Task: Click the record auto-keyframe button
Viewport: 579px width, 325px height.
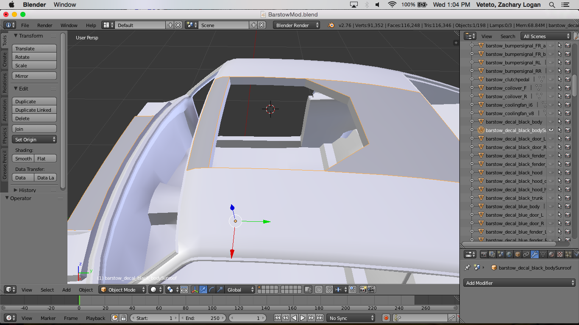Action: point(386,318)
